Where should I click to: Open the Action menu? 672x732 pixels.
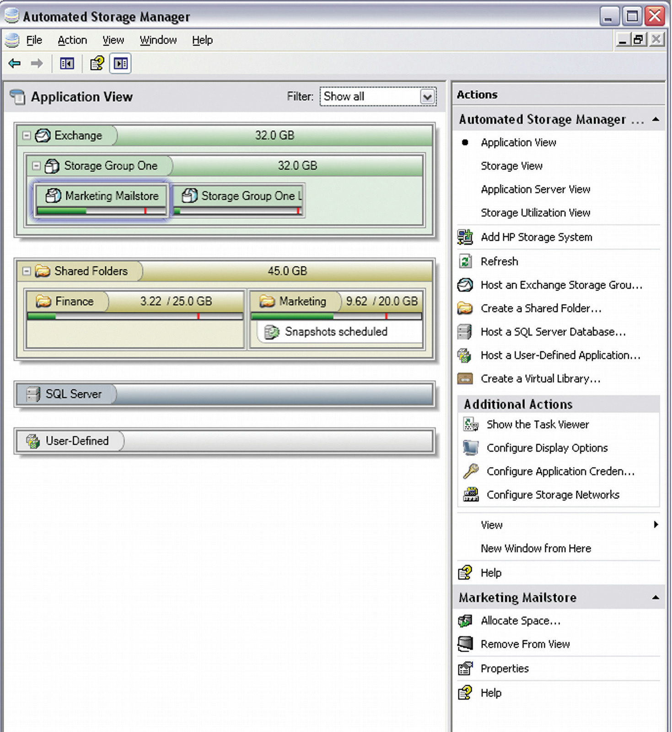(x=72, y=40)
